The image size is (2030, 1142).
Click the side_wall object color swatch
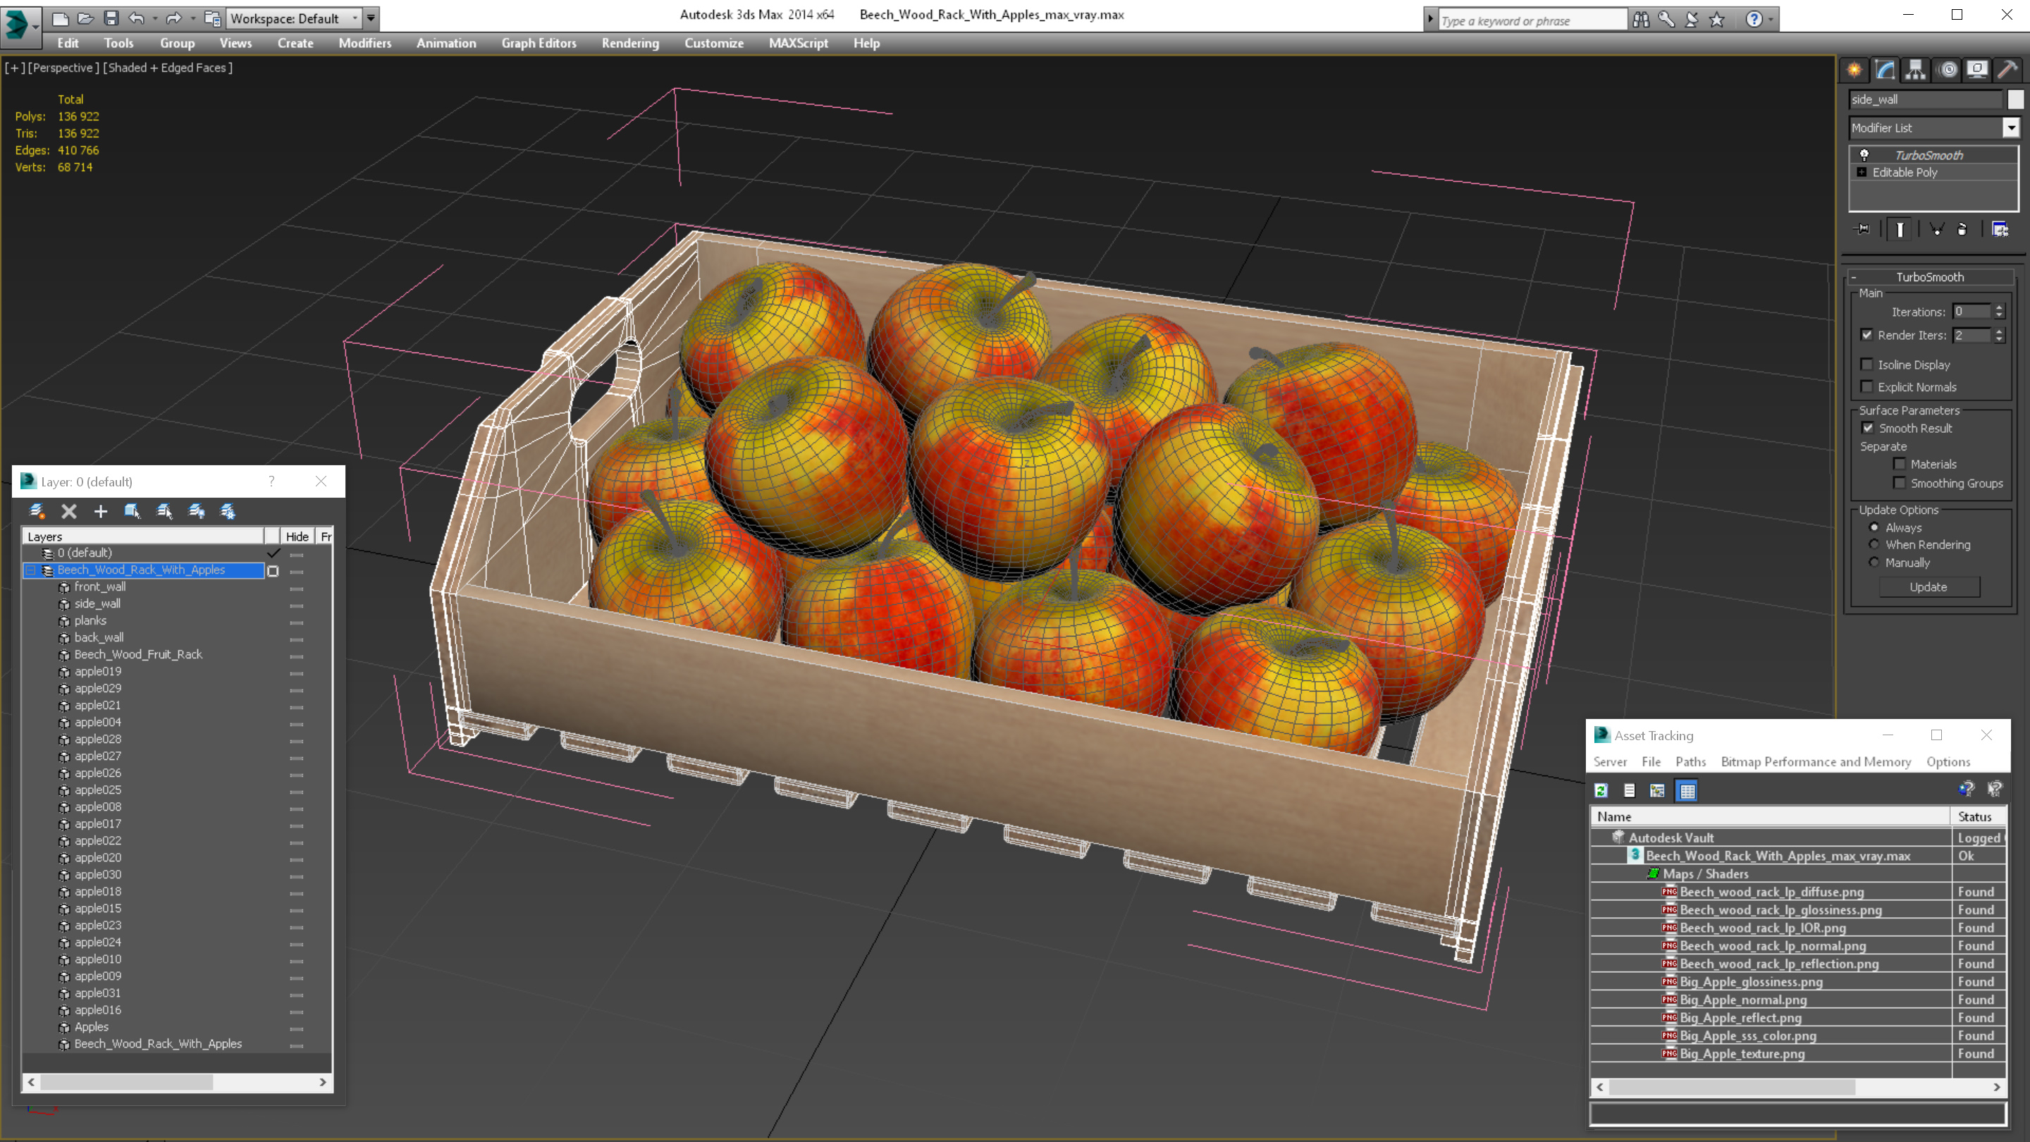click(2015, 99)
